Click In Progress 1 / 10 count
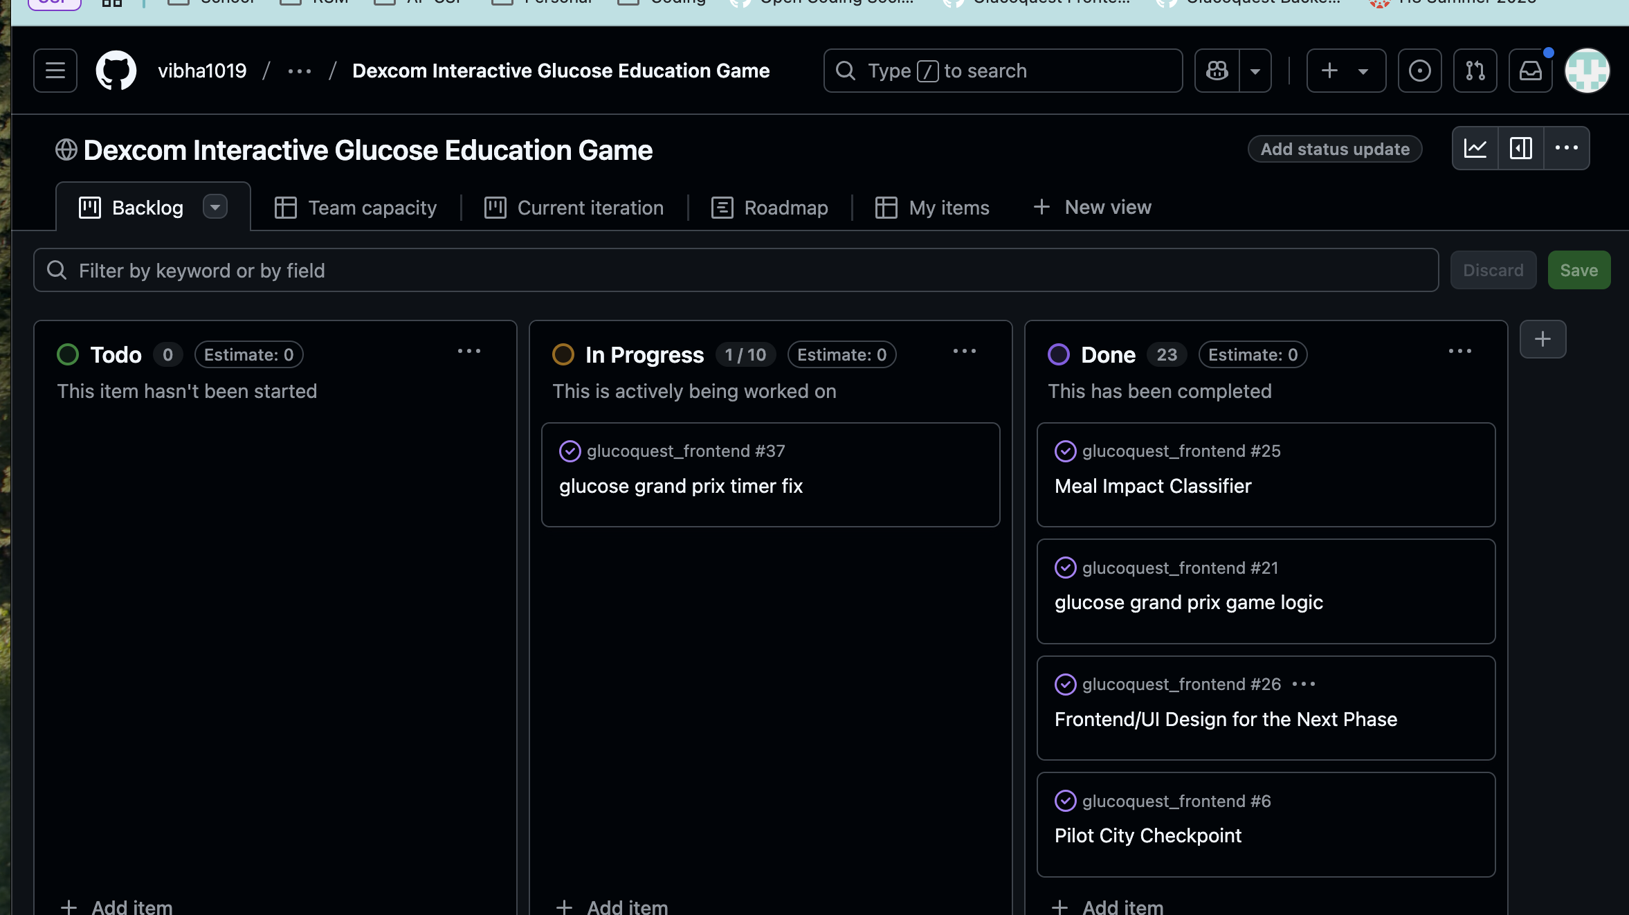 tap(745, 354)
